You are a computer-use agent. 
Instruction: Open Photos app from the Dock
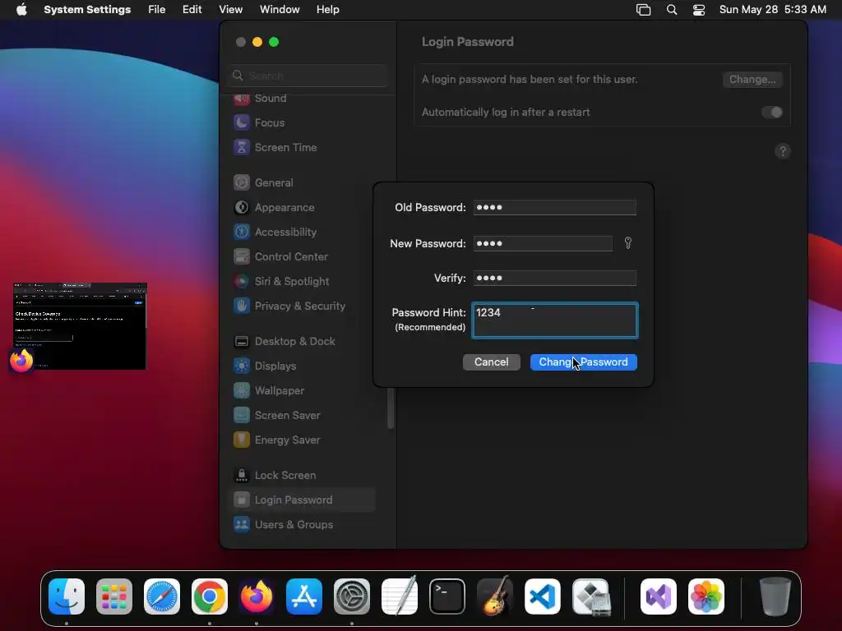(706, 596)
